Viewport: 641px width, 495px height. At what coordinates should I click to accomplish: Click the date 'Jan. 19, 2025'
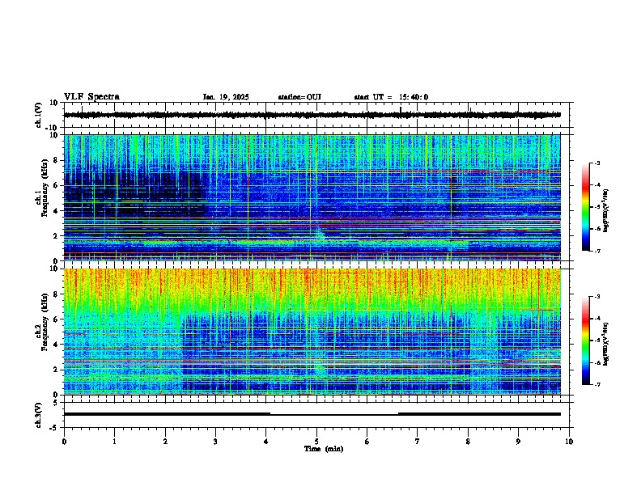226,97
